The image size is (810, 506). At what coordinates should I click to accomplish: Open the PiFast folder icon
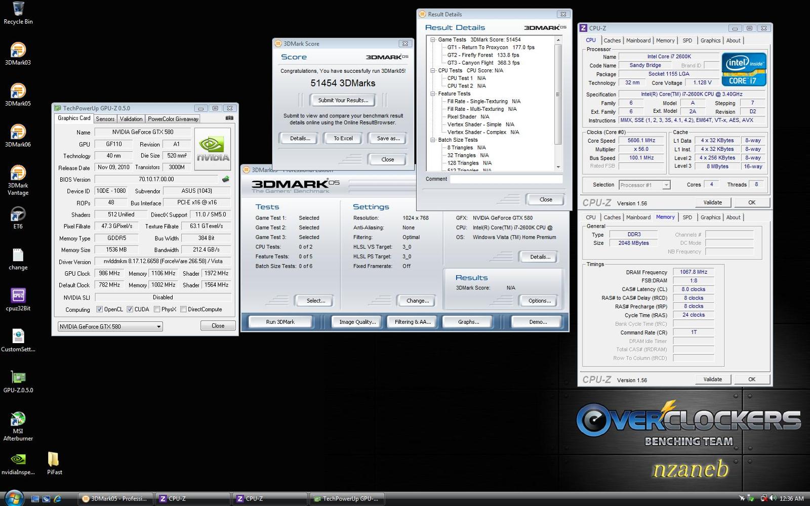pos(54,463)
